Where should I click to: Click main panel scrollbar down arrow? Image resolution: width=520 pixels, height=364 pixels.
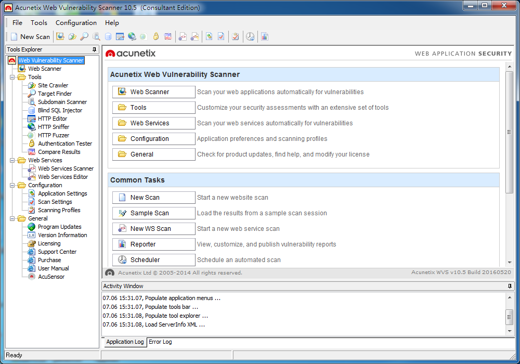tap(510, 263)
